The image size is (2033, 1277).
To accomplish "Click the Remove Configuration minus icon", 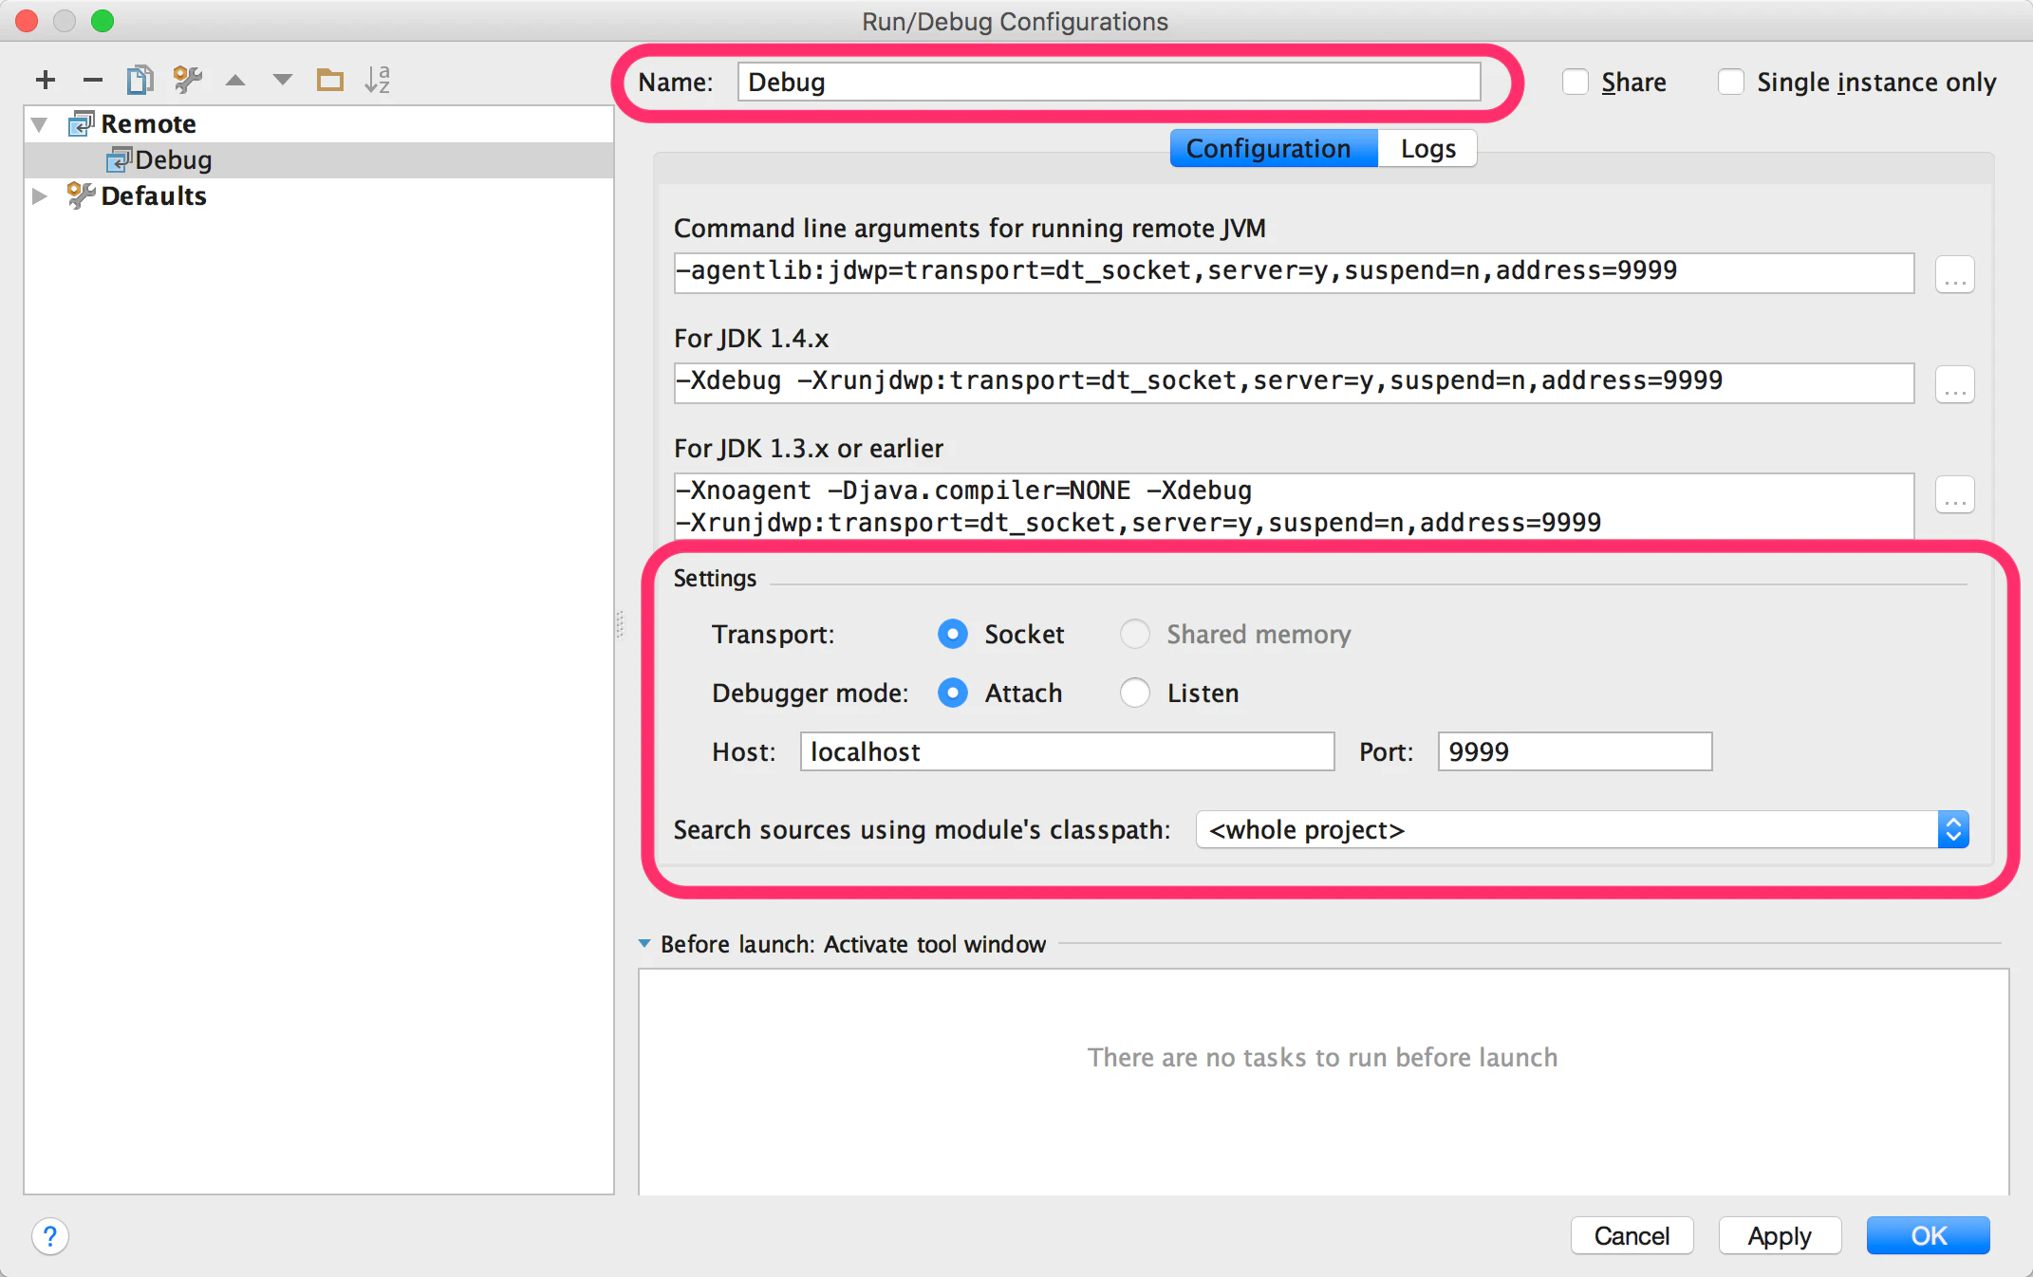I will click(93, 80).
